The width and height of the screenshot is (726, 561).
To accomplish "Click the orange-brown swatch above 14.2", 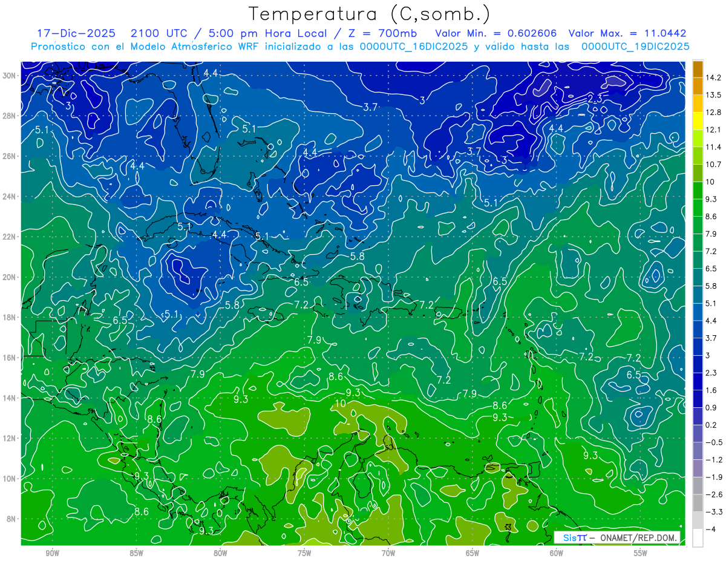I will pyautogui.click(x=698, y=69).
